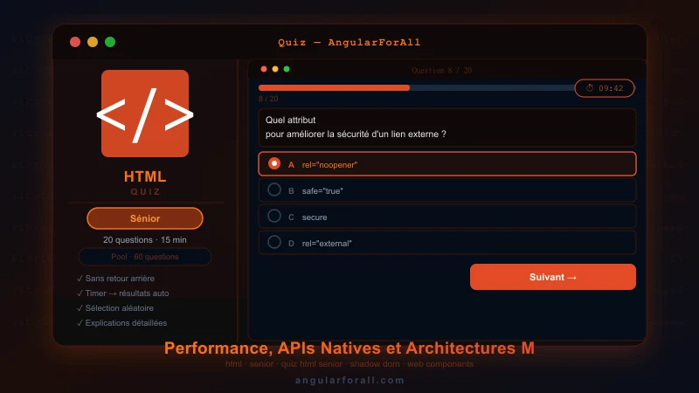
Task: Click the Suivant next button
Action: [x=553, y=277]
